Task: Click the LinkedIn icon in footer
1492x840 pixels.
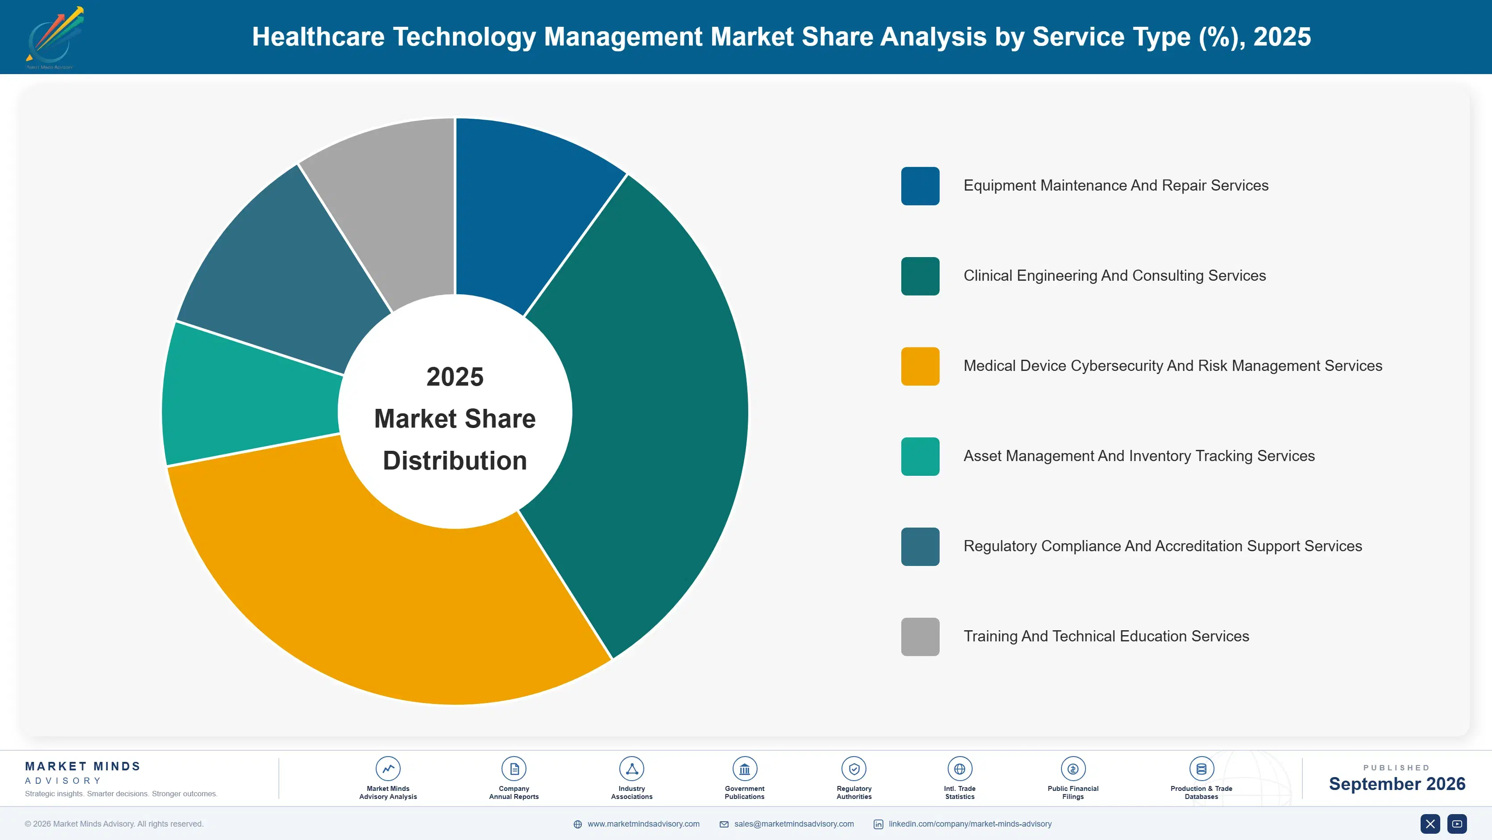Action: tap(878, 824)
